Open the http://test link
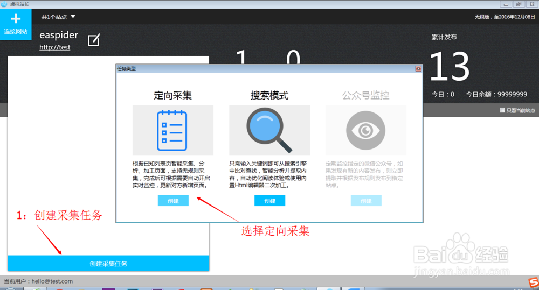 coord(54,47)
